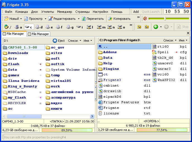Select ct exe file icon
This screenshot has height=142, width=192.
tap(100, 74)
